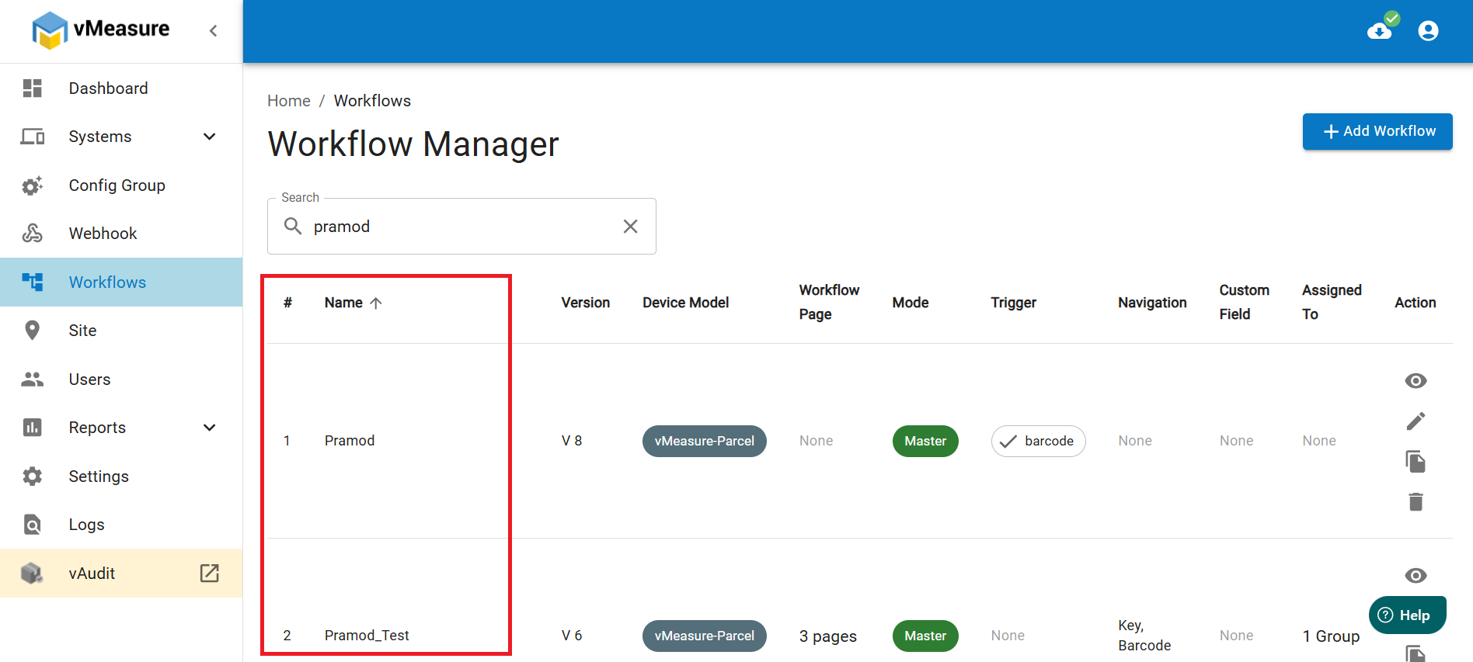Toggle the Name sort arrow

[x=376, y=303]
